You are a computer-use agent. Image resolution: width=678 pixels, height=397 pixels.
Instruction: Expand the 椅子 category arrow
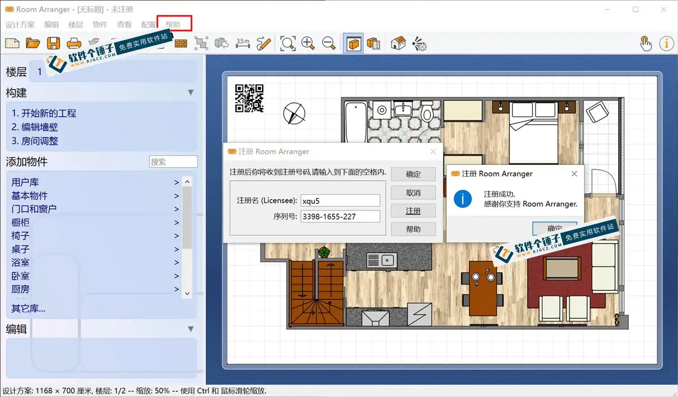(x=177, y=236)
